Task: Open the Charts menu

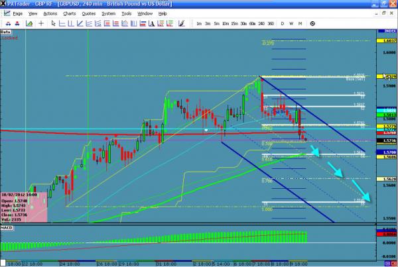Action: [x=69, y=14]
